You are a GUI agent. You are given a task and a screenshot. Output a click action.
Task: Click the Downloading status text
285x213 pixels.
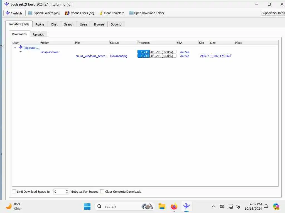119,56
